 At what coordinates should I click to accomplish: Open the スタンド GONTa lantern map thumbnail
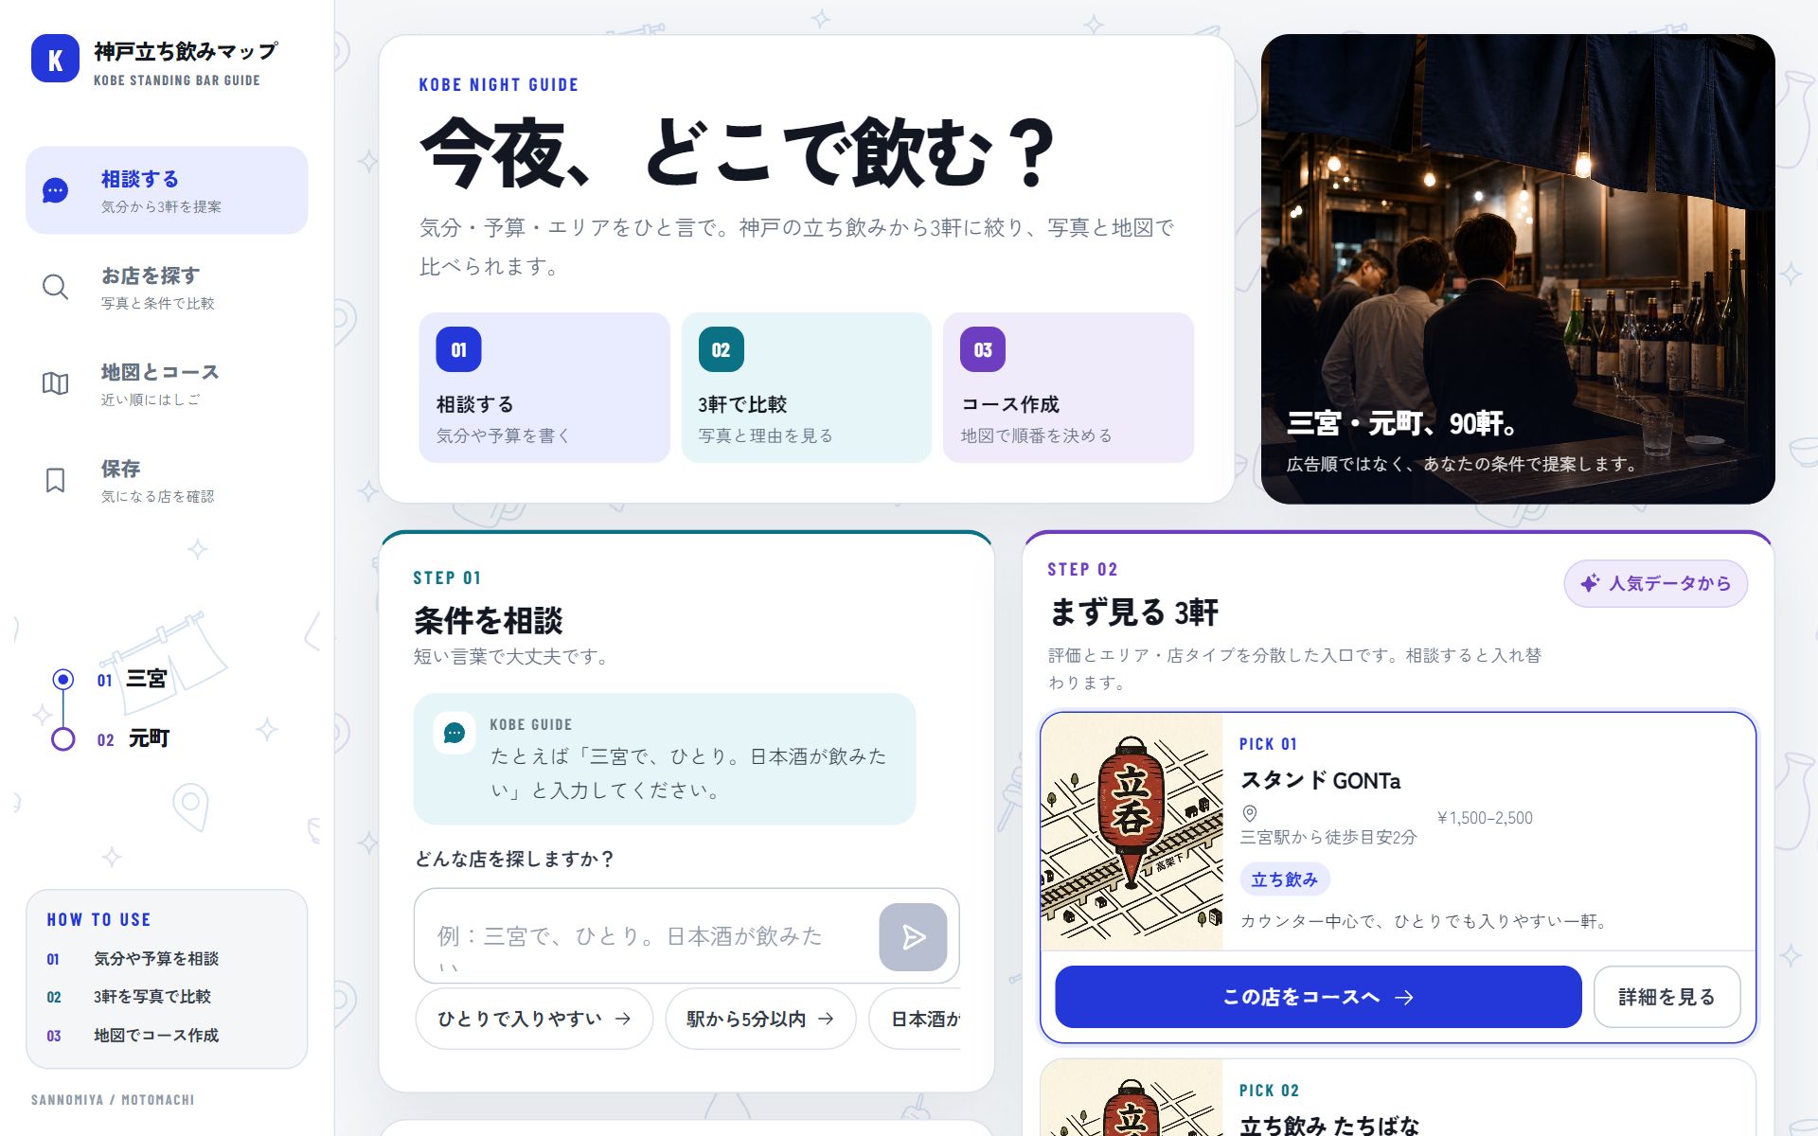[1132, 831]
